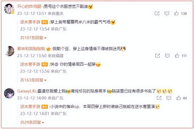Reply to the comment by 开心的炸鸡腿
Viewport: 194px width, 129px height.
tap(167, 13)
